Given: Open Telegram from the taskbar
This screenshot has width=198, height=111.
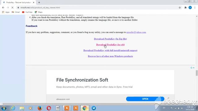Looking at the screenshot, I should 94,108.
